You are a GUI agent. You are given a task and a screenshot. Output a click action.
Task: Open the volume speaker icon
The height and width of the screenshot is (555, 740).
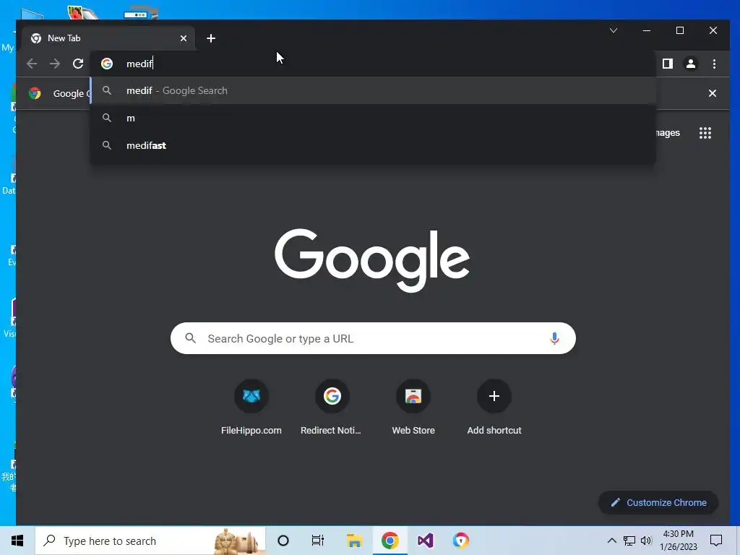click(x=646, y=541)
